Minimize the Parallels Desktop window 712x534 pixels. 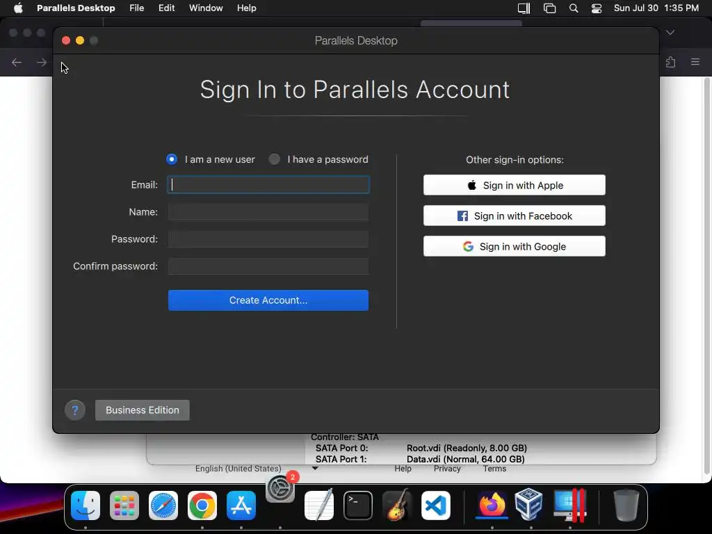80,40
